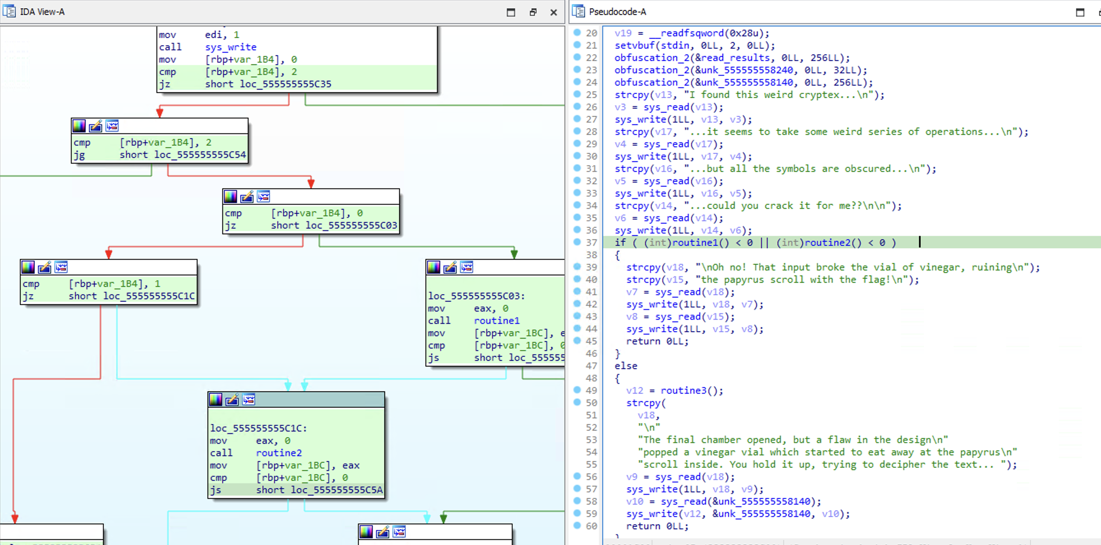1101x545 pixels.
Task: Click routine3() call on line 49
Action: pyautogui.click(x=689, y=390)
